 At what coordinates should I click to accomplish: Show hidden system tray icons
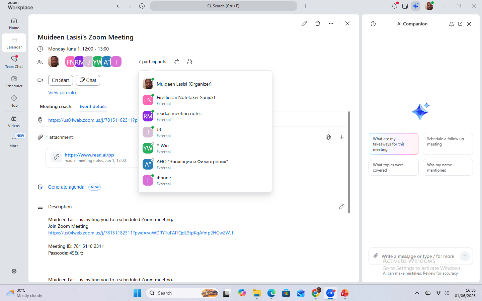coord(417,293)
